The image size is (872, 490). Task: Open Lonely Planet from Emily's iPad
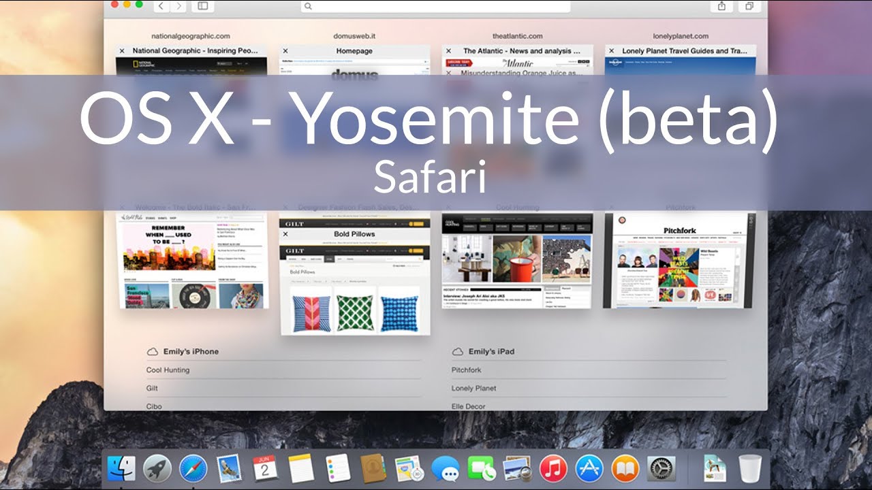(473, 389)
